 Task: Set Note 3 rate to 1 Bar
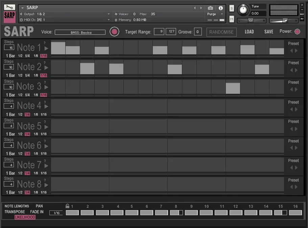pyautogui.click(x=10, y=95)
